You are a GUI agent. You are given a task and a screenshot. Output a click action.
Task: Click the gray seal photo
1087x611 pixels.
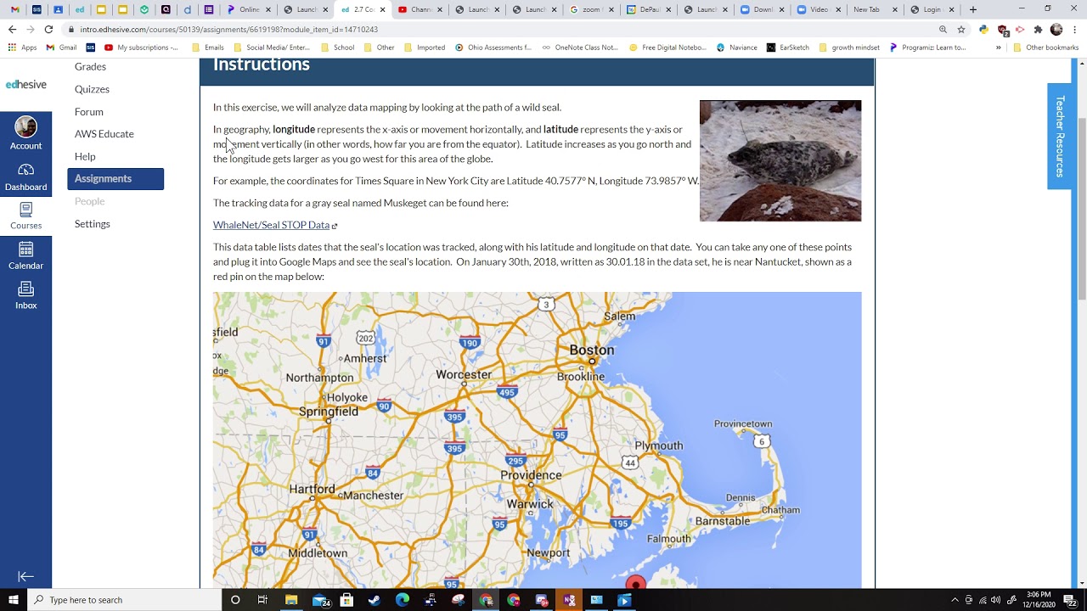pyautogui.click(x=780, y=160)
